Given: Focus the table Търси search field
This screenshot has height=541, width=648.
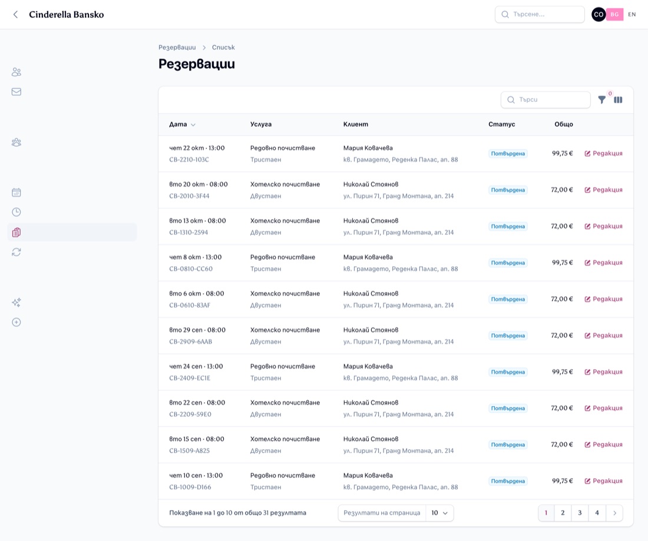Looking at the screenshot, I should (545, 99).
